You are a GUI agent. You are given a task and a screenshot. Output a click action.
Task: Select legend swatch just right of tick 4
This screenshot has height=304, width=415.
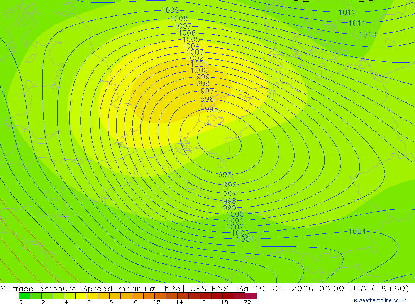(x=70, y=296)
